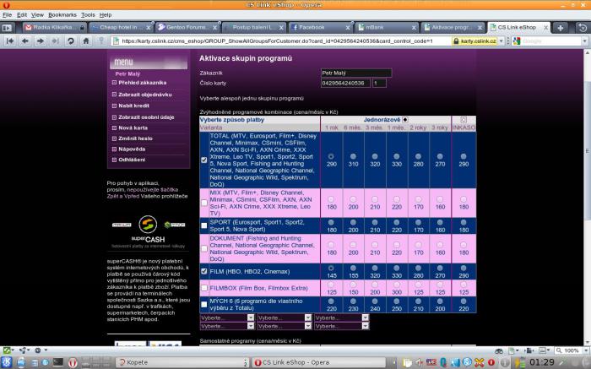Open the Help menu
Image resolution: width=591 pixels, height=369 pixels.
106,15
